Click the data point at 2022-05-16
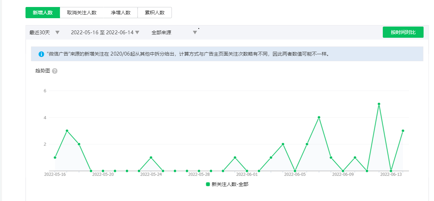Viewport: 434px width, 201px height. 55,158
